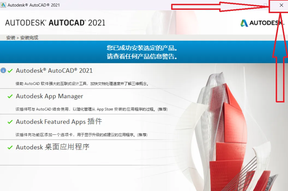Image resolution: width=288 pixels, height=191 pixels.
Task: Click the App Manager description starting 该插件可与 AutoCAD
Action: click(91, 109)
